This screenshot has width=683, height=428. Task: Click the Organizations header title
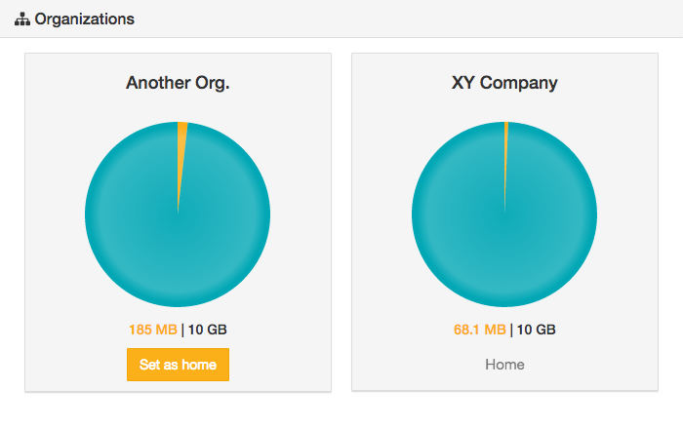[x=84, y=19]
